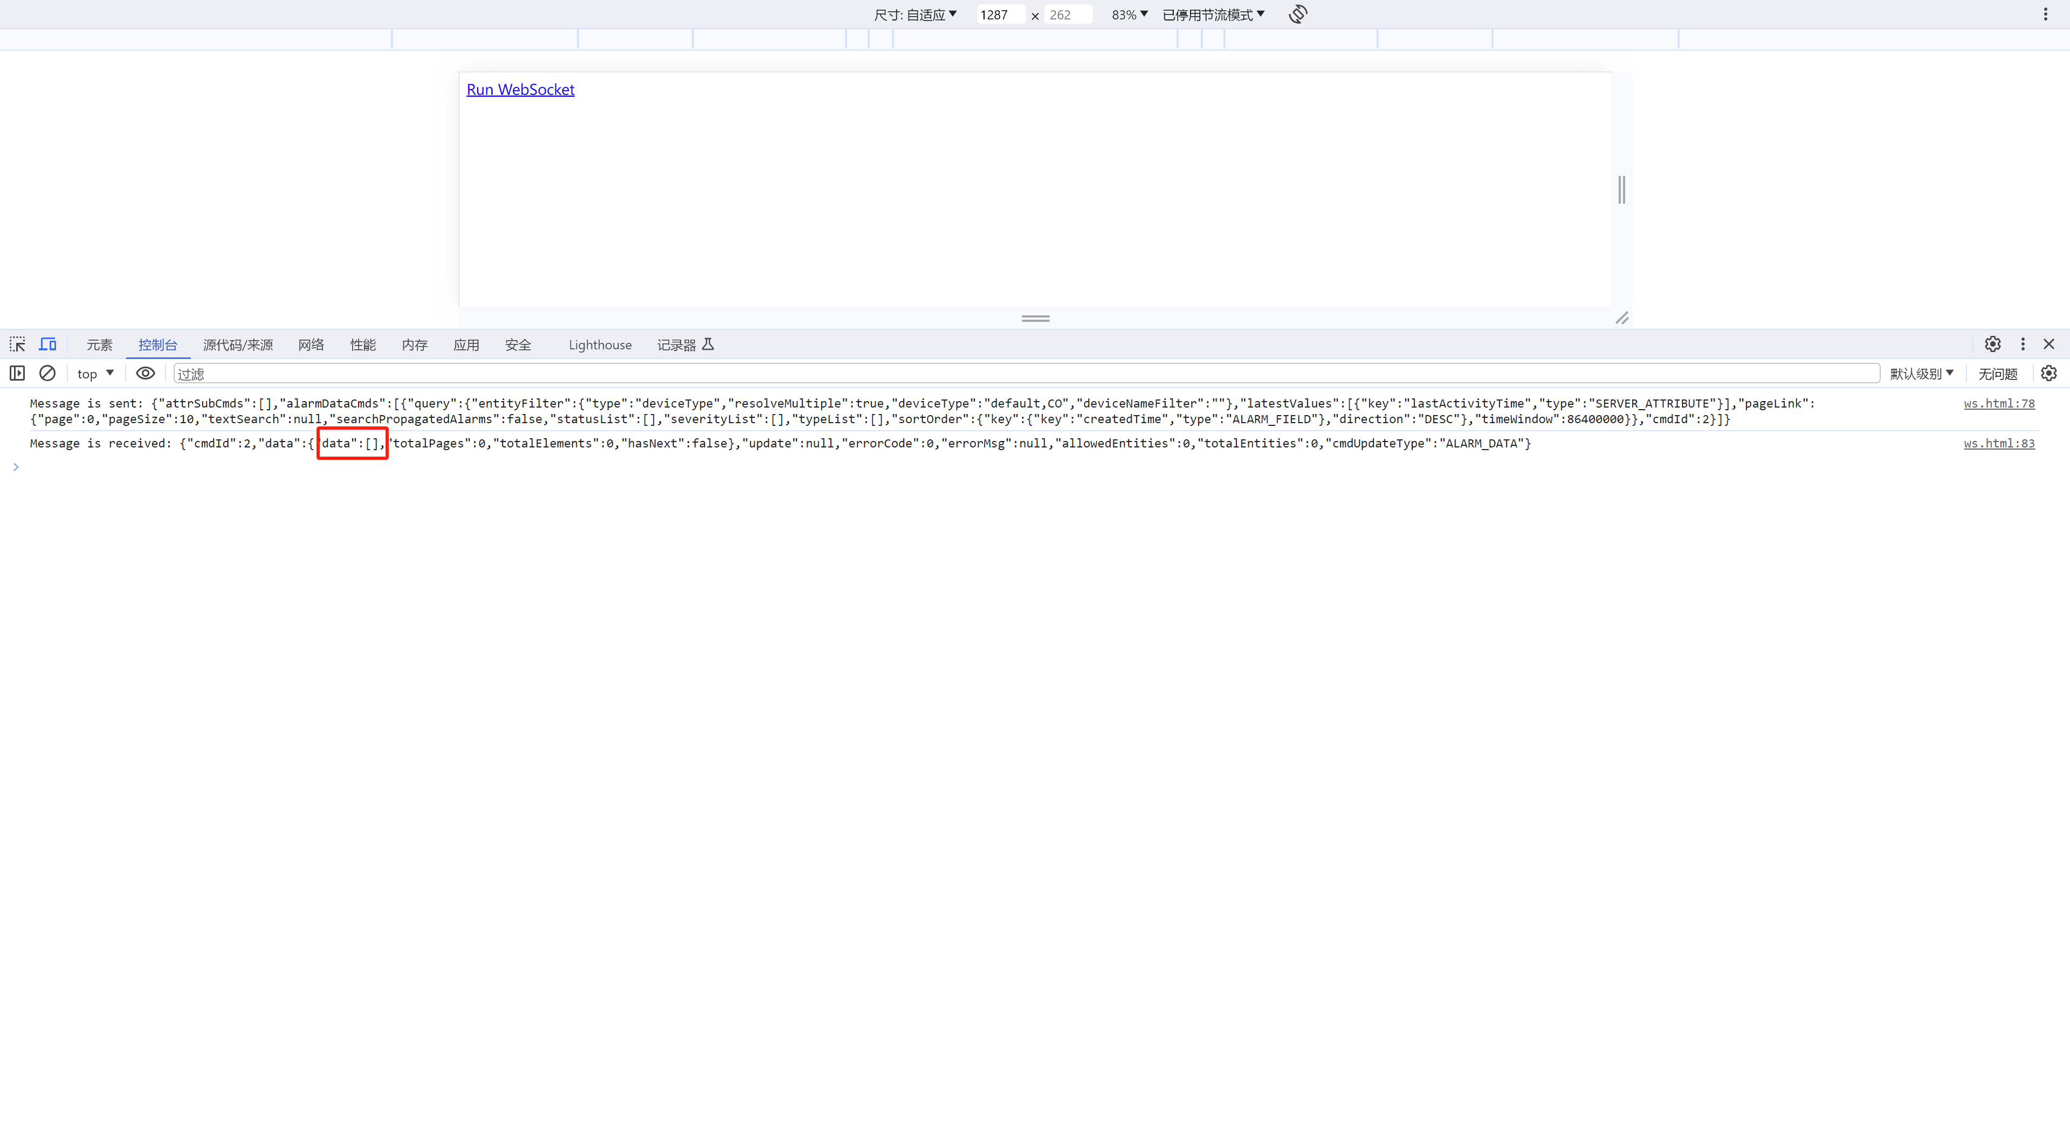2070x1124 pixels.
Task: Open the 默认级别 log level dropdown
Action: [x=1922, y=373]
